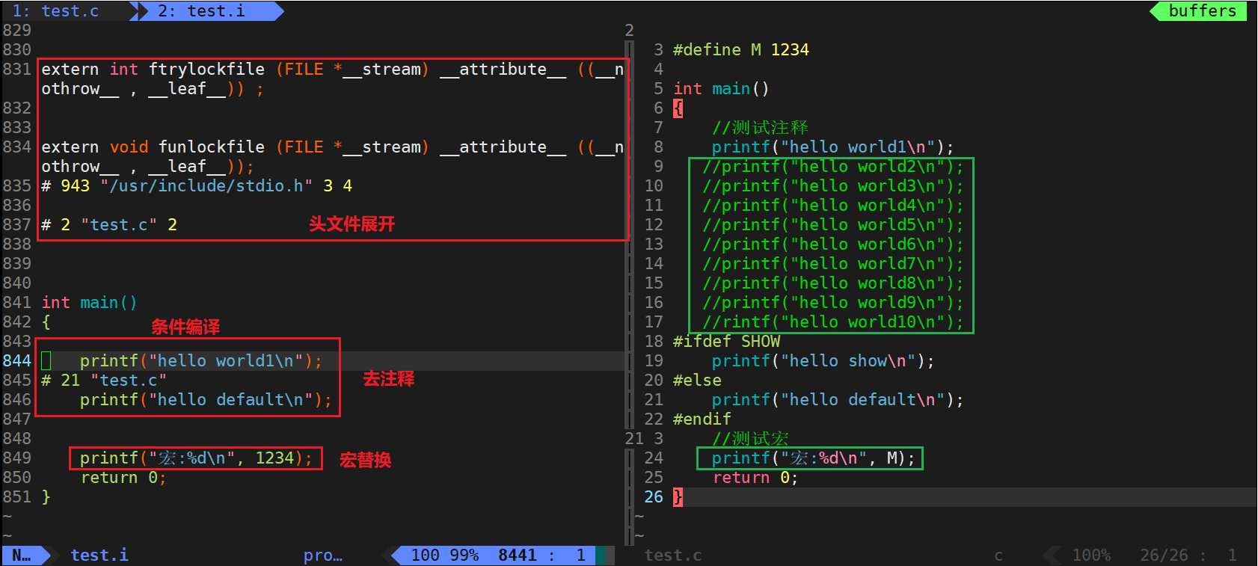Click the highlighted closing brace on line 26
Viewport: 1258px width, 566px height.
click(678, 497)
